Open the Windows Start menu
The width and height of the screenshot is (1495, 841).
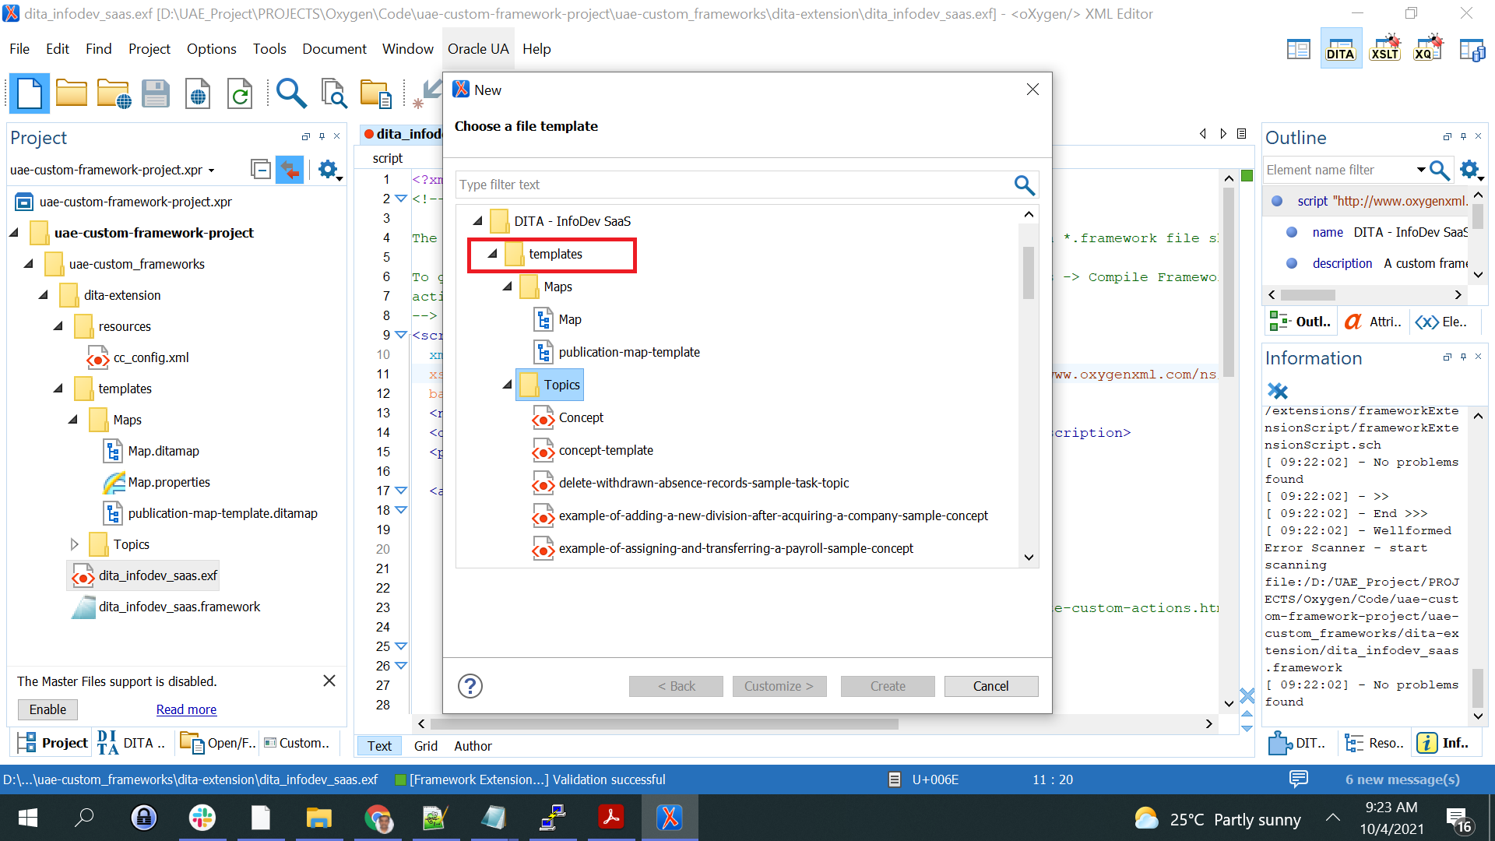pyautogui.click(x=27, y=818)
